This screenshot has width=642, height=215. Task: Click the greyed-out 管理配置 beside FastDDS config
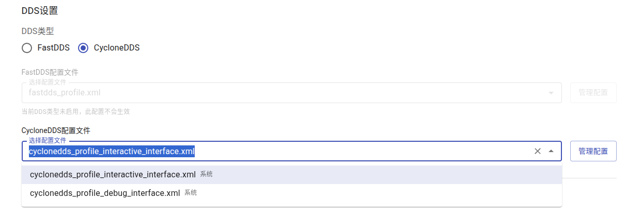point(593,93)
